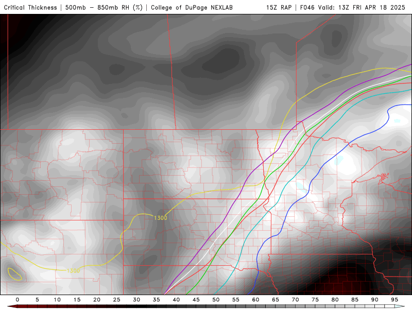Select the "35" colorbar tick label
Viewport: 412px width, 309px height.
(157, 300)
